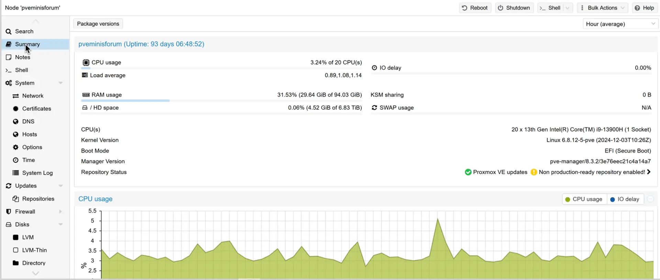Click the Load average value 0.89,1.08,1.14
Viewport: 660px width, 280px height.
coord(343,75)
